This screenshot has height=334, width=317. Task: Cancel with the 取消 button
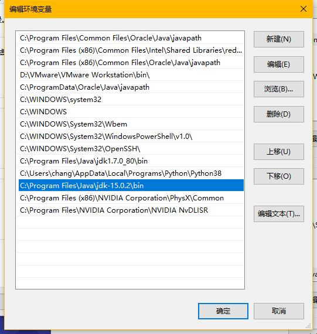click(x=279, y=311)
